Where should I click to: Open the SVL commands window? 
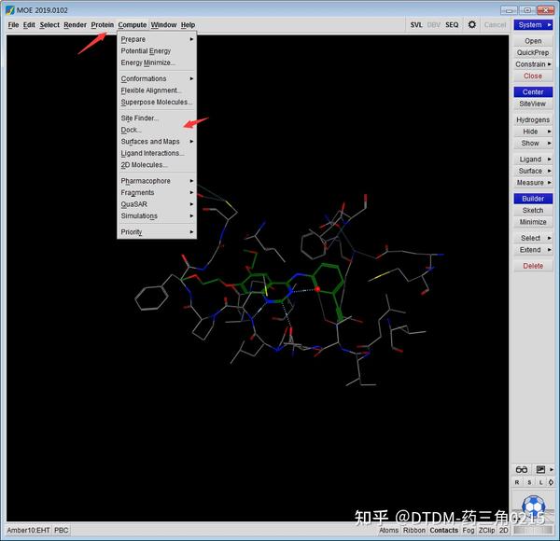point(416,25)
